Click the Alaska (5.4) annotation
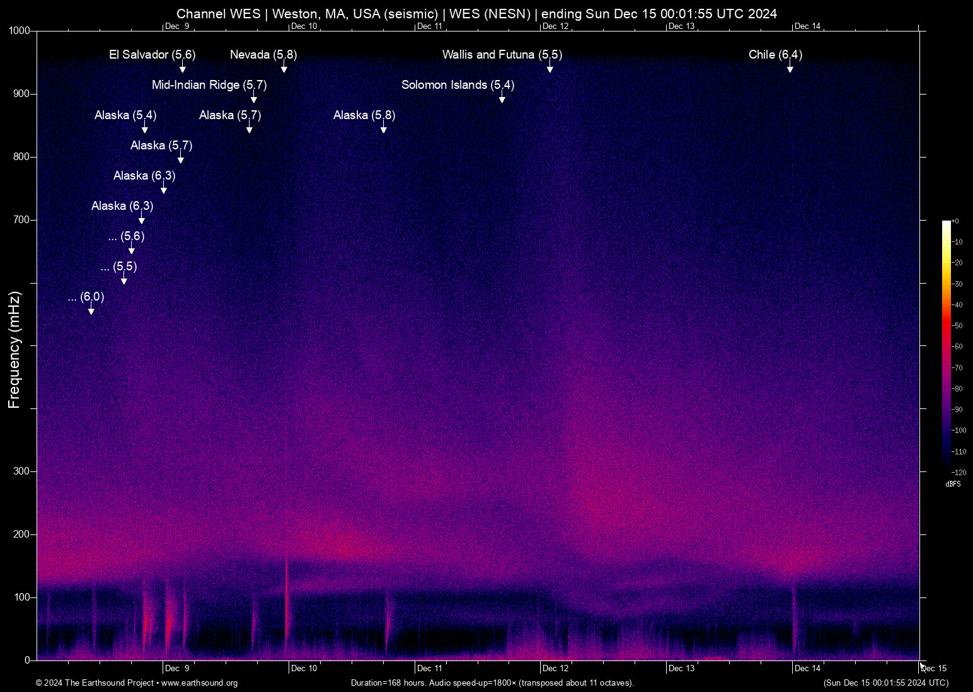Viewport: 973px width, 692px height. [125, 116]
